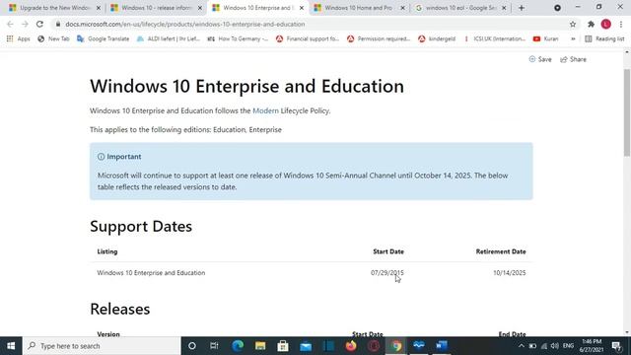Viewport: 631px width, 355px height.
Task: Click the address bar URL
Action: [x=185, y=24]
